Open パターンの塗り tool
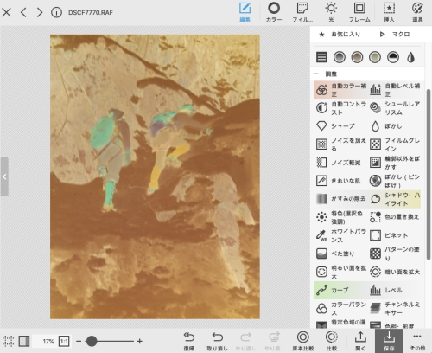 (x=395, y=254)
